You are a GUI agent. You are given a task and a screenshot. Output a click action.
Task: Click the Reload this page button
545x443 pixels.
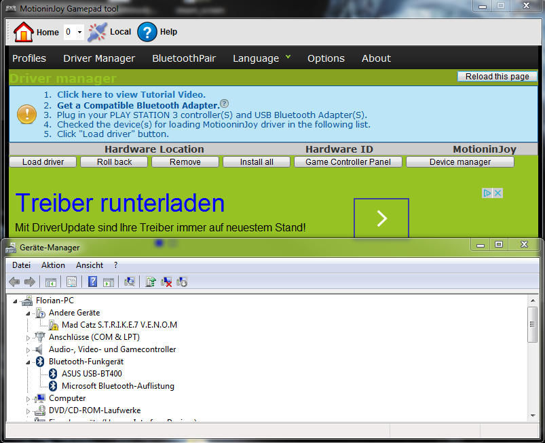coord(497,77)
